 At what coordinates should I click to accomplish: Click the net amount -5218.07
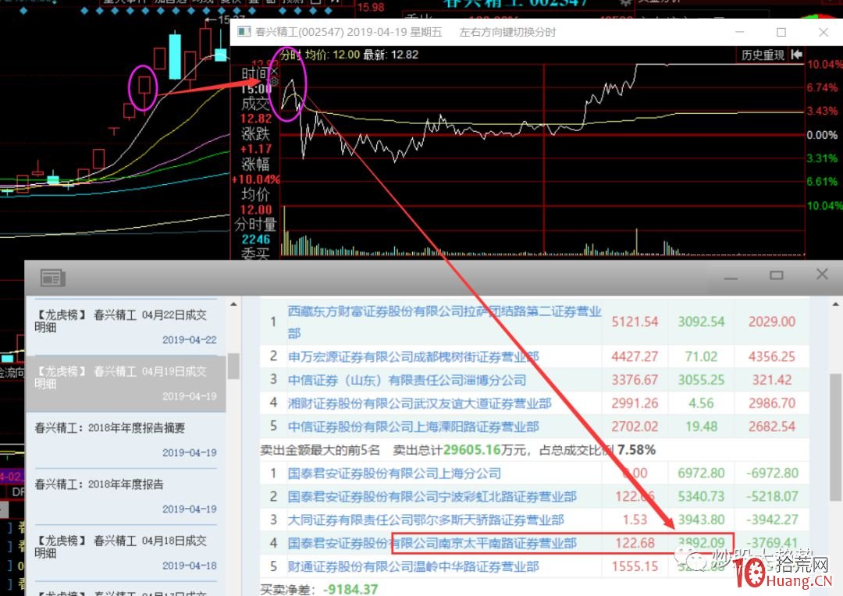pyautogui.click(x=772, y=497)
